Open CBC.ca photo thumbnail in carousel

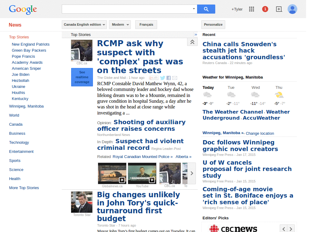[x=170, y=173]
